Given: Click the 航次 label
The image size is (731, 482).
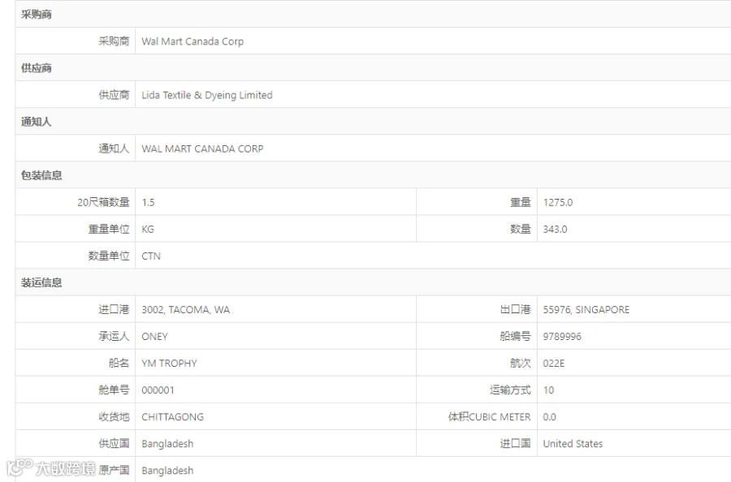Looking at the screenshot, I should (521, 364).
